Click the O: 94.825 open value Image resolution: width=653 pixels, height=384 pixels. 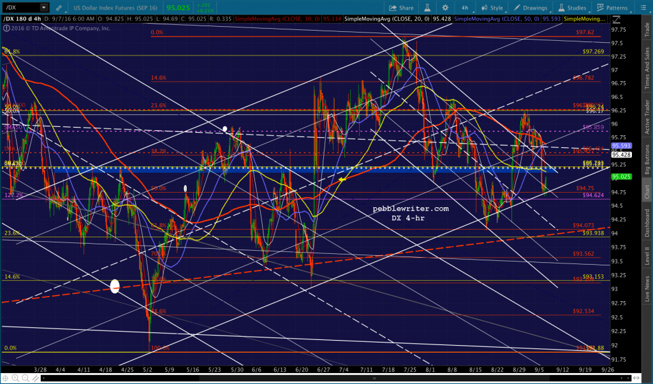[x=110, y=19]
